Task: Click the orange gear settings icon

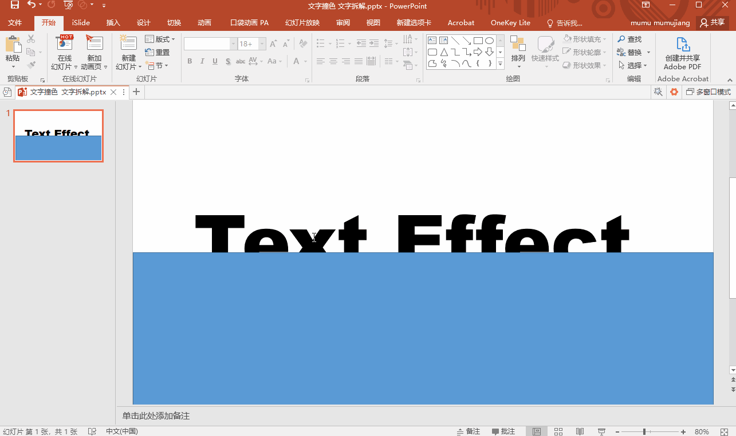Action: [674, 92]
